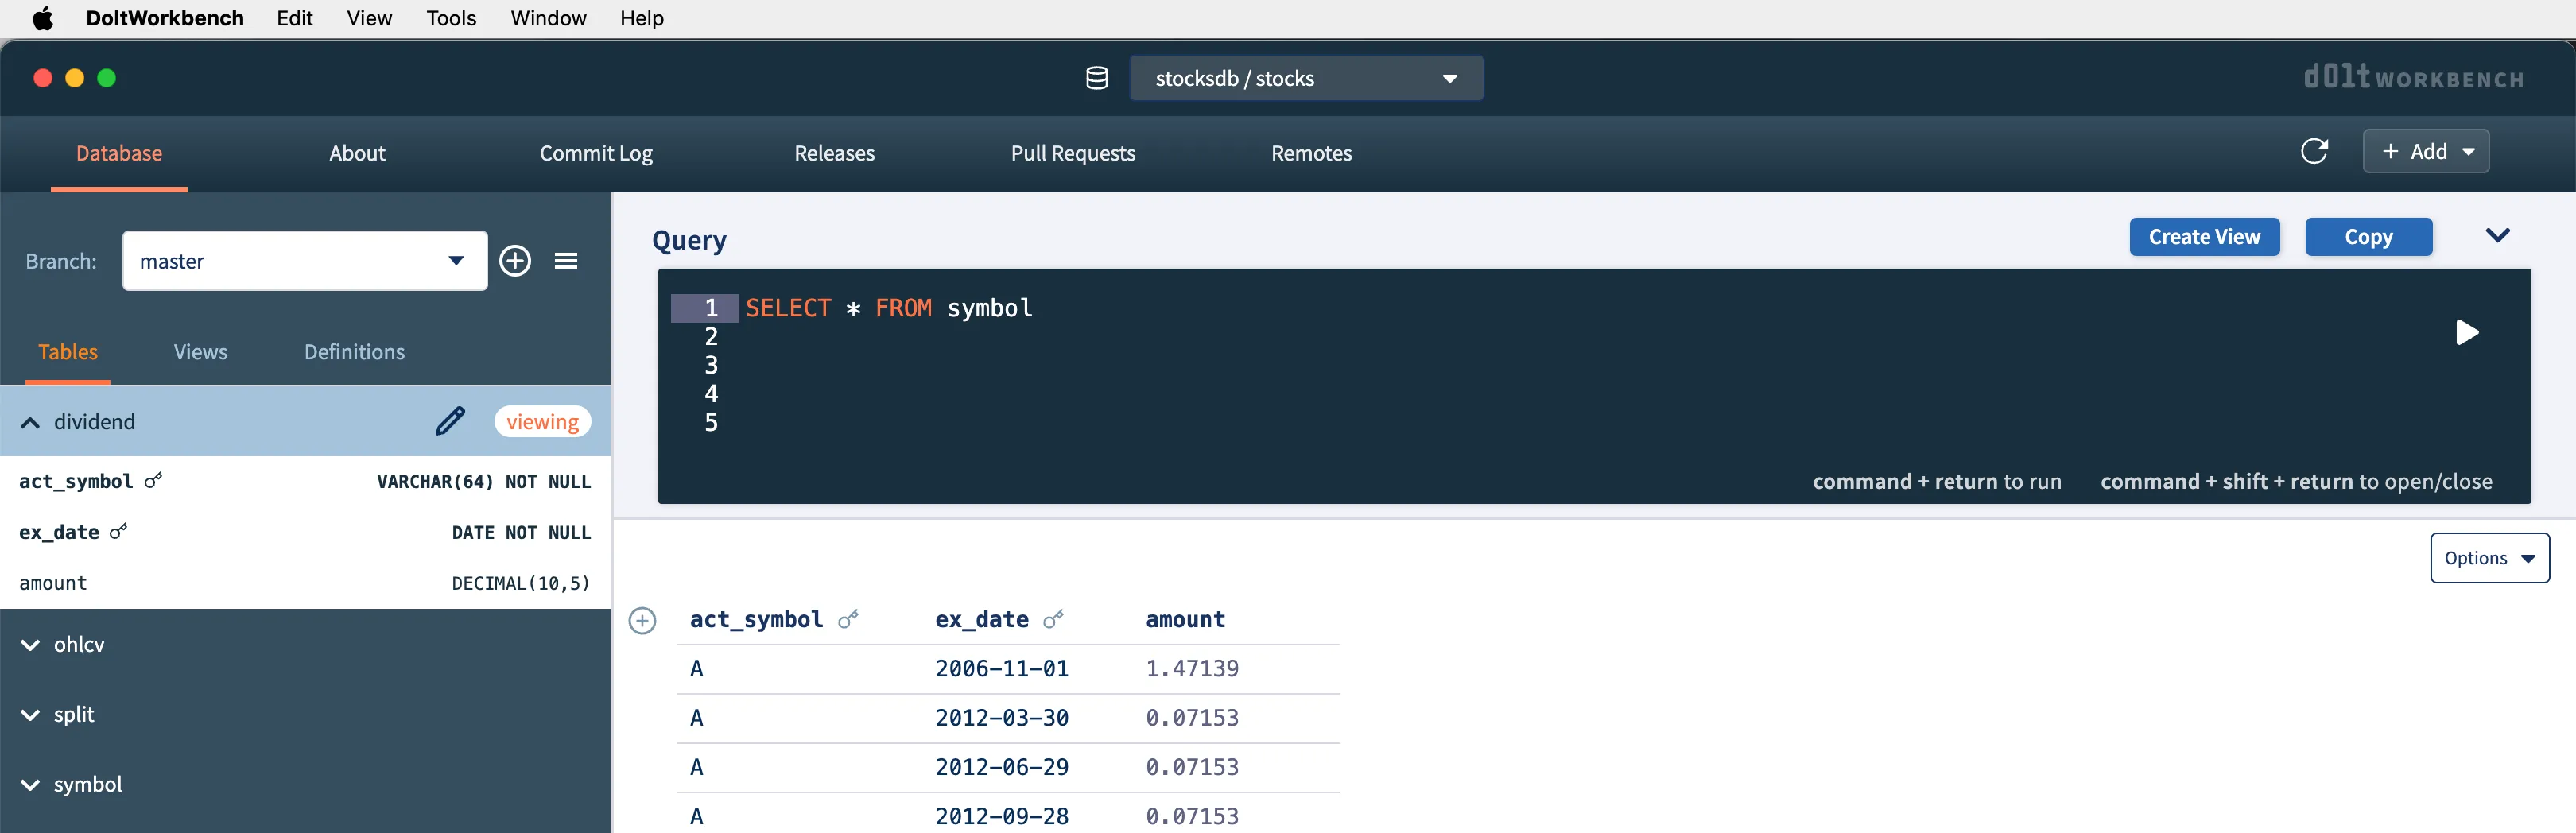Switch to the Commit Log tab
Screen dimensions: 2576x833
(596, 153)
